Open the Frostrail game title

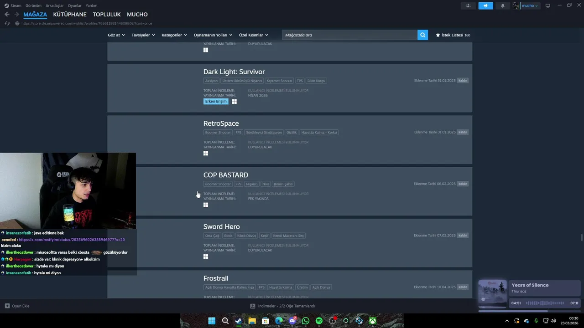[x=216, y=278]
